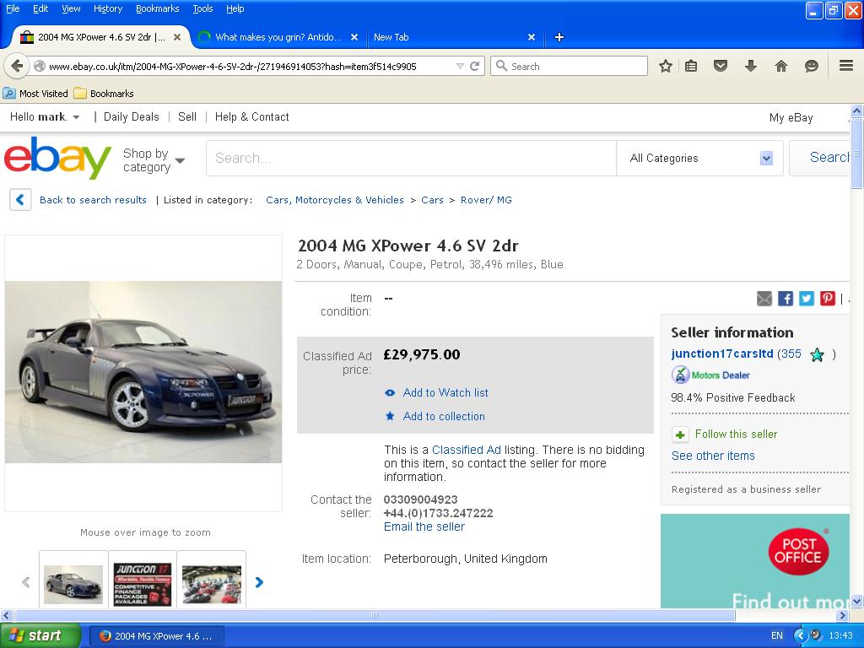Add to Watch list
The image size is (864, 648).
tap(445, 393)
